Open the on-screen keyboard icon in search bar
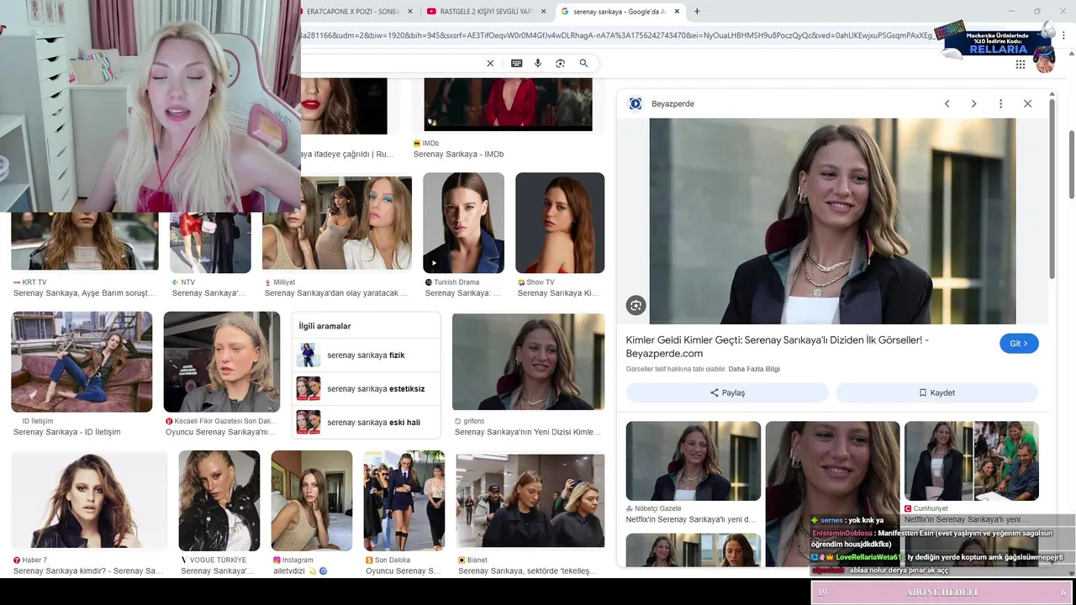The width and height of the screenshot is (1076, 605). pyautogui.click(x=516, y=63)
